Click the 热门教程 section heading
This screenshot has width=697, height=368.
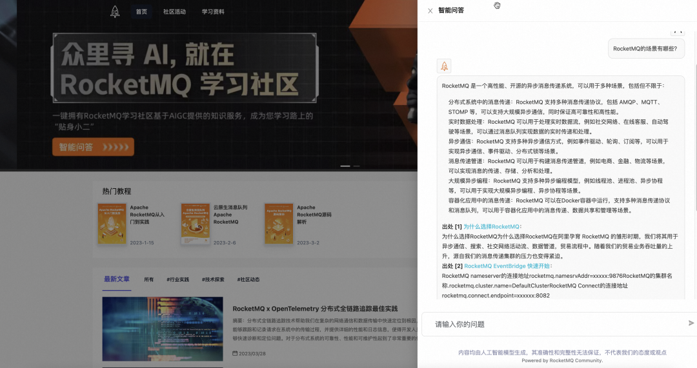coord(116,191)
